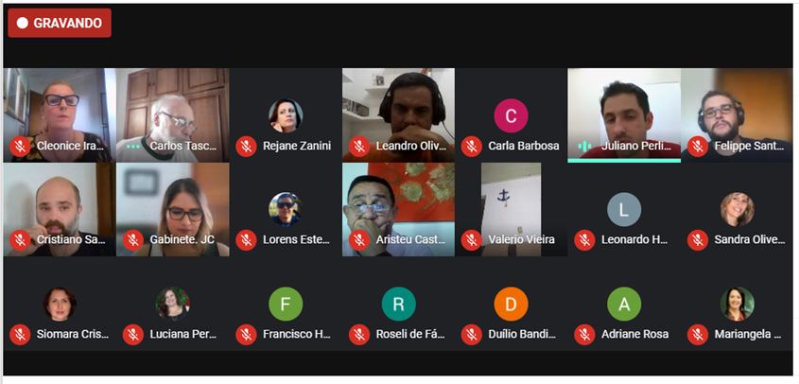The width and height of the screenshot is (799, 384).
Task: Click Carlos Tasc's three-dot speaking indicator
Action: [x=133, y=147]
